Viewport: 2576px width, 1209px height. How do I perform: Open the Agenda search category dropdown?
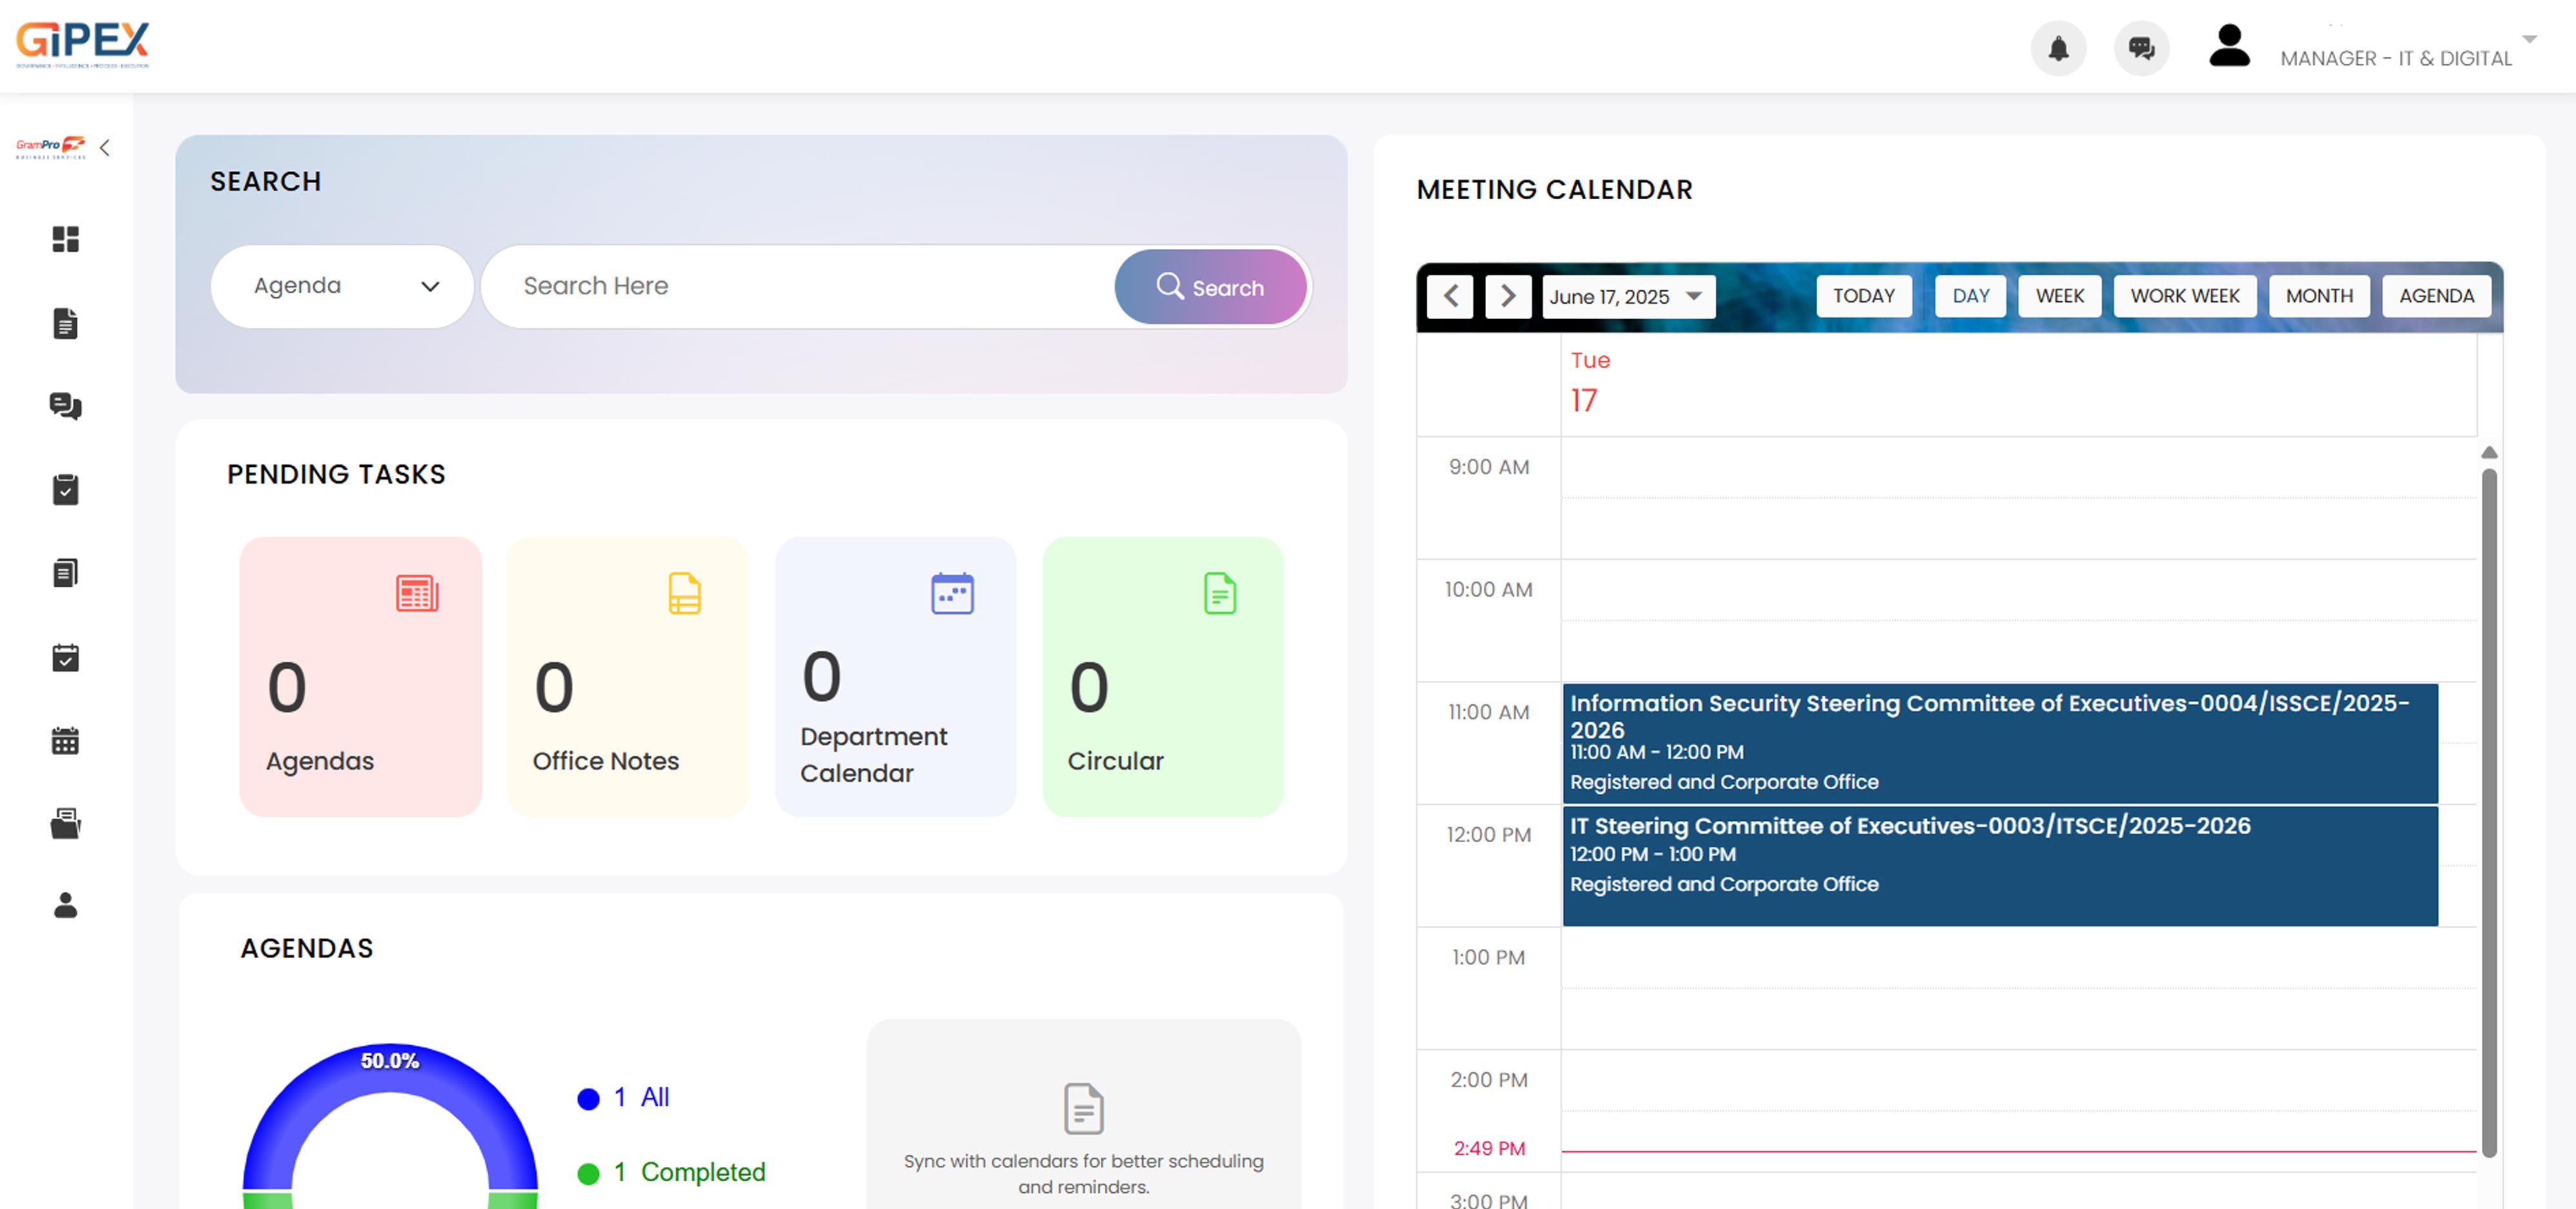tap(342, 287)
